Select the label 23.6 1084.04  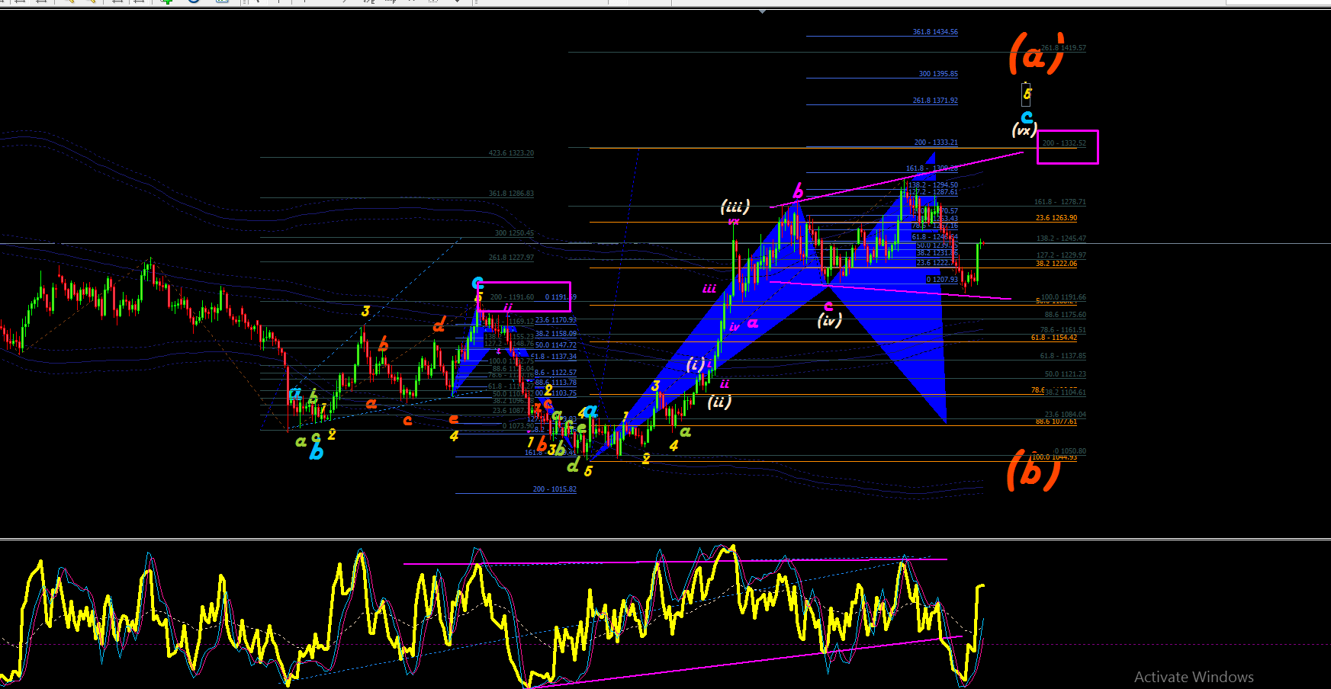[x=1066, y=415]
